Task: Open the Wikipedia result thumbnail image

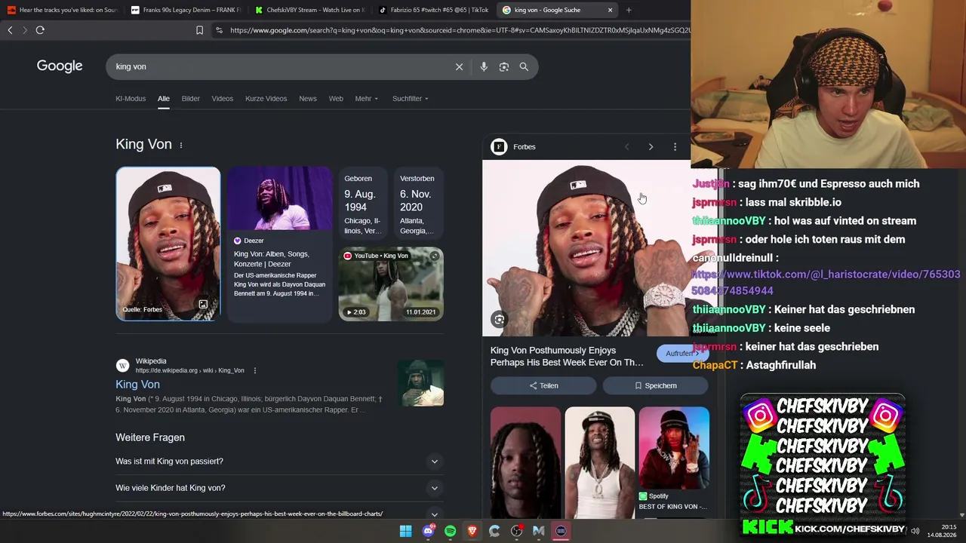Action: tap(420, 383)
